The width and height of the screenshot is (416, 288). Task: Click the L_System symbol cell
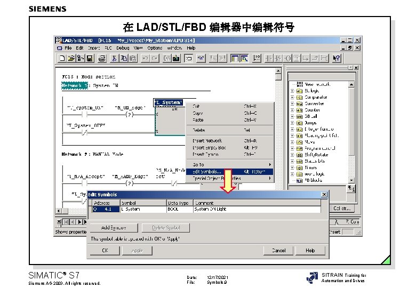pyautogui.click(x=143, y=209)
